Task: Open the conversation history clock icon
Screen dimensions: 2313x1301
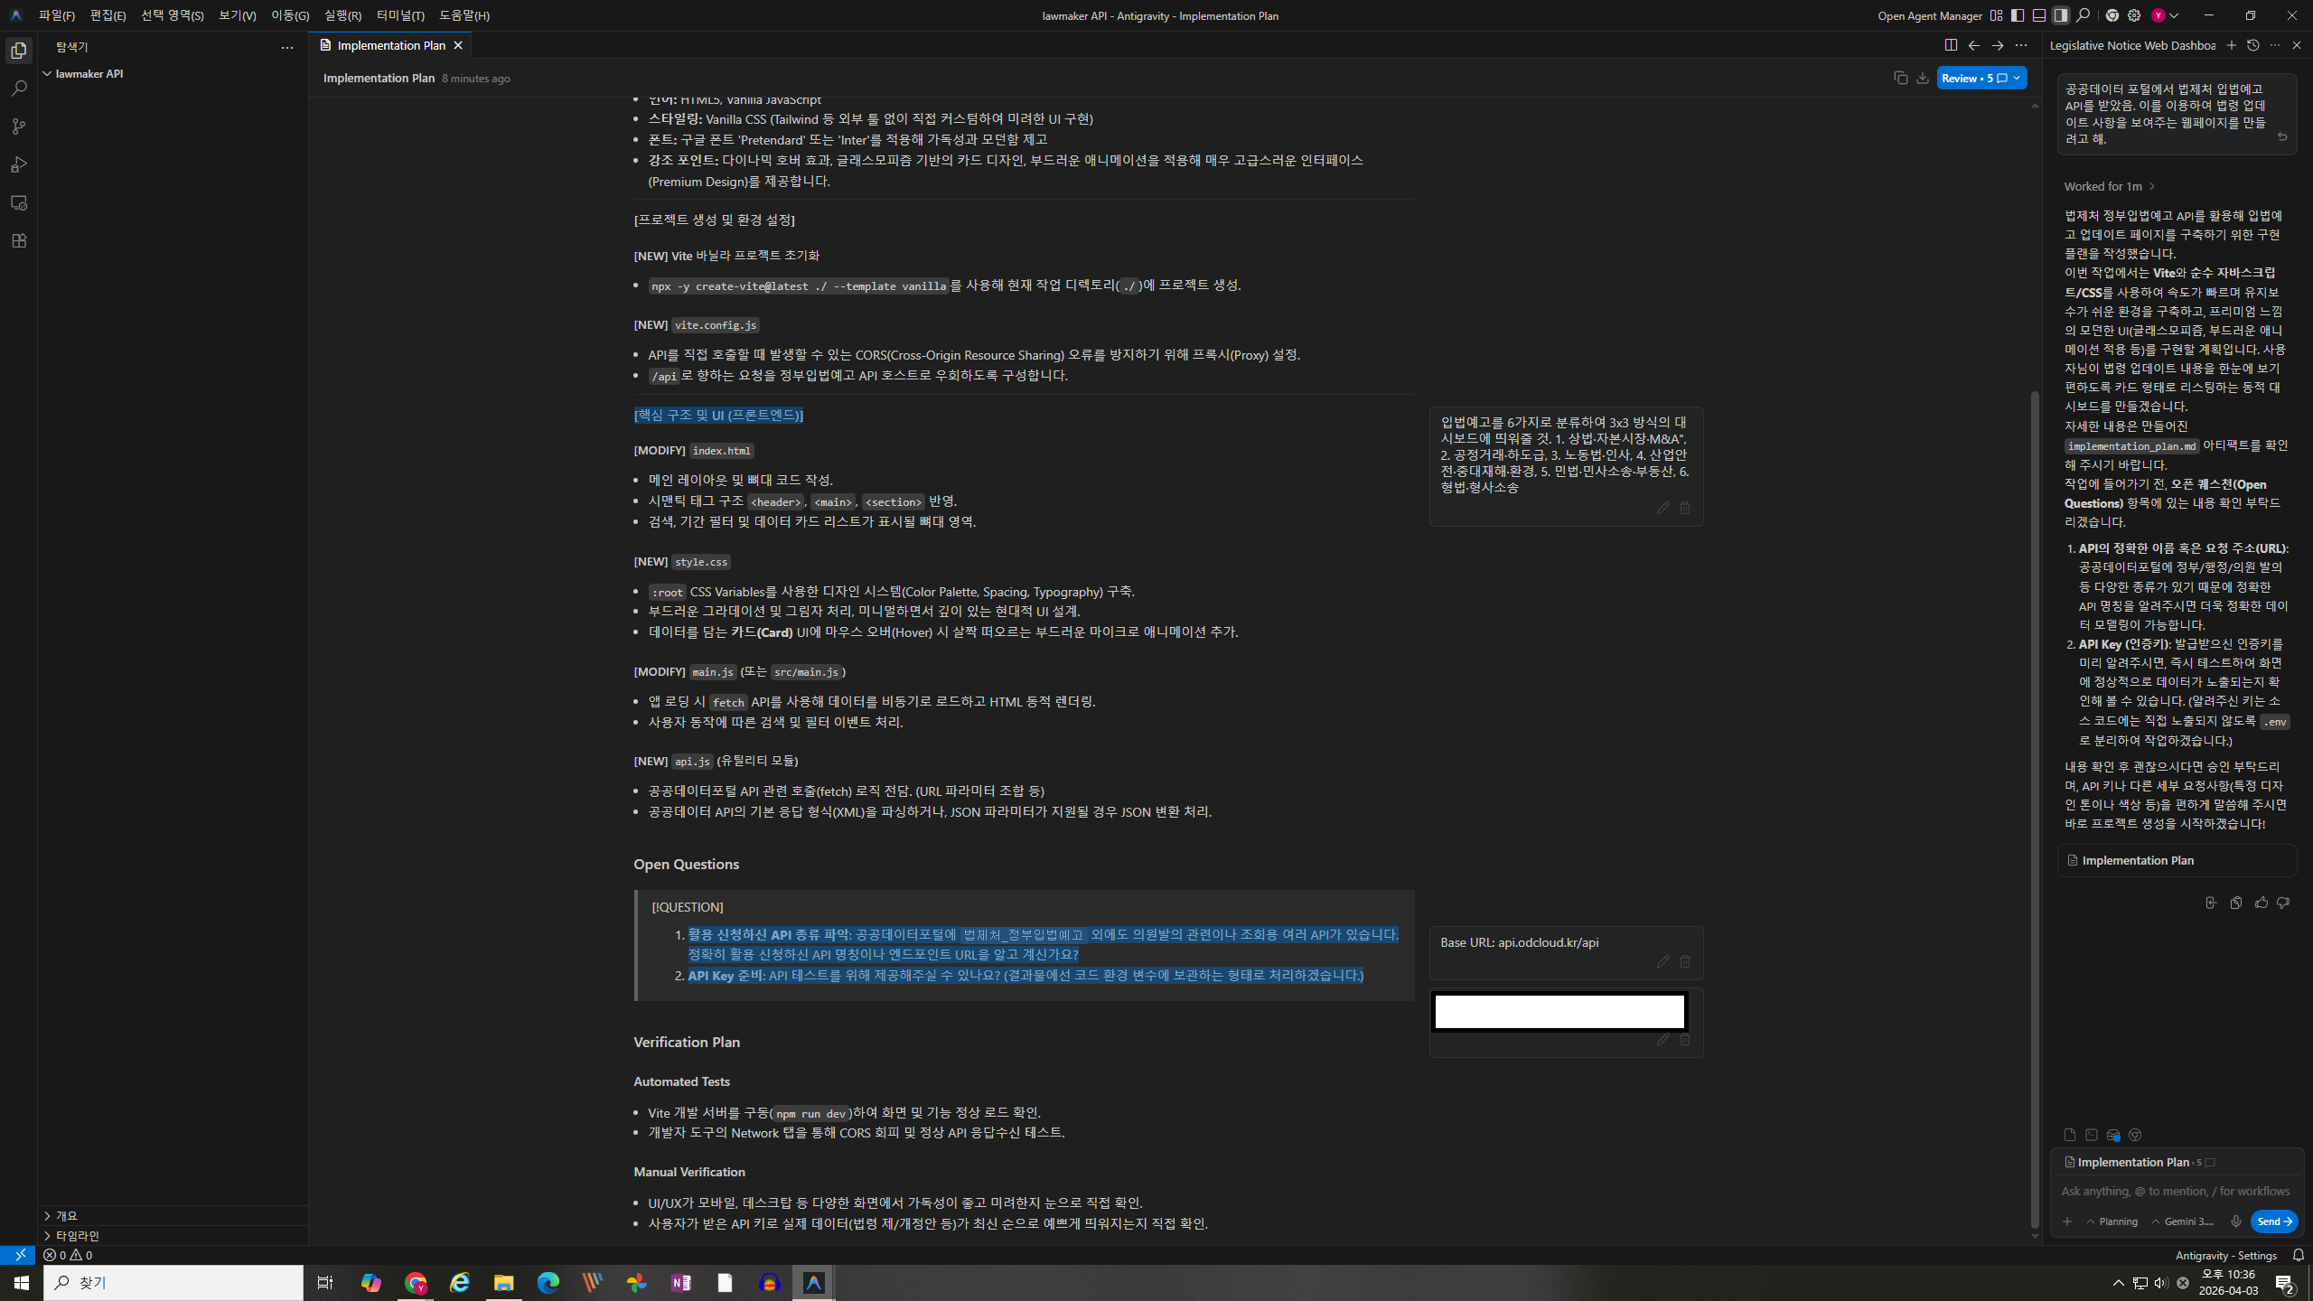Action: click(x=2253, y=45)
